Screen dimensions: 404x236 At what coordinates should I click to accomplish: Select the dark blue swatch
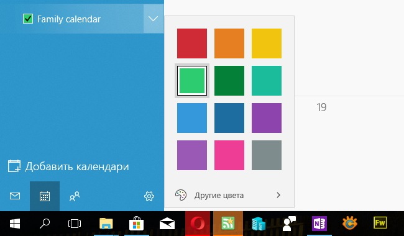coord(229,118)
